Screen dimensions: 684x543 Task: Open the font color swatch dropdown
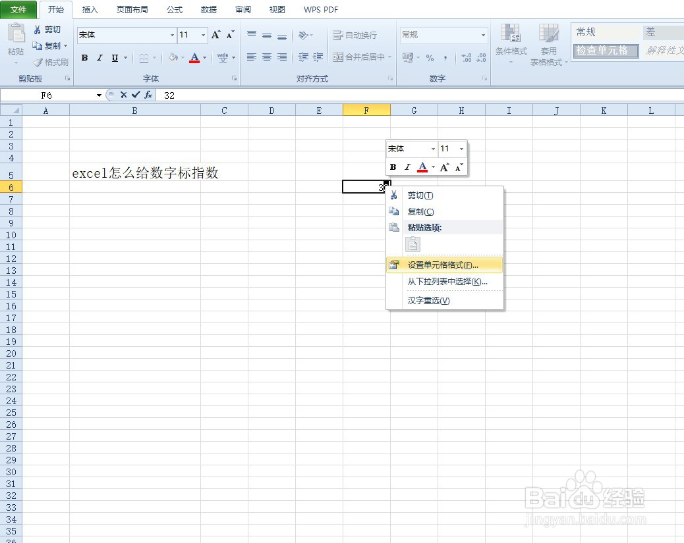coord(205,58)
